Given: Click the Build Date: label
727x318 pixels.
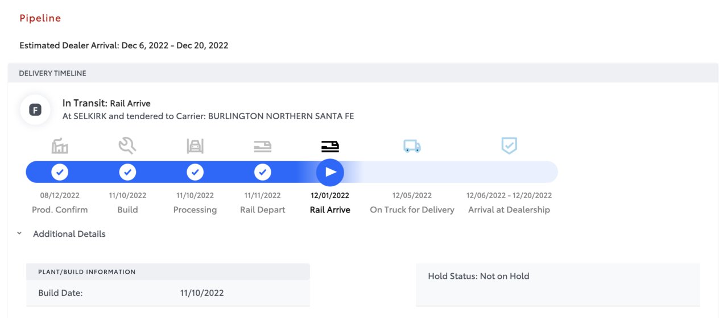Looking at the screenshot, I should [60, 294].
